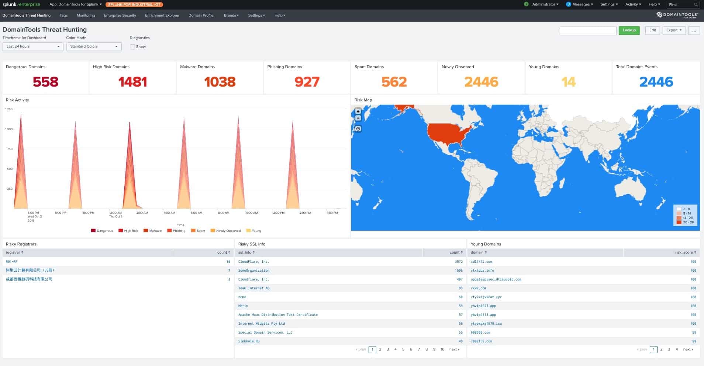Open the Color Mode dropdown
The image size is (704, 366).
(94, 46)
